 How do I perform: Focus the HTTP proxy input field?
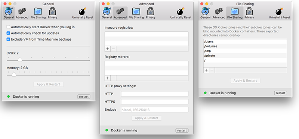click(155, 94)
